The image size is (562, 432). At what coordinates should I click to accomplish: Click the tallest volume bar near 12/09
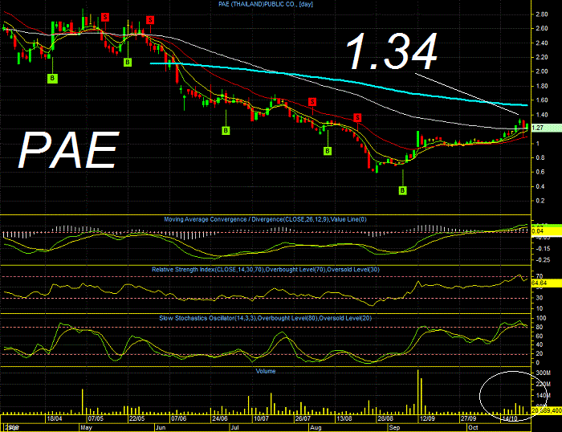418,392
